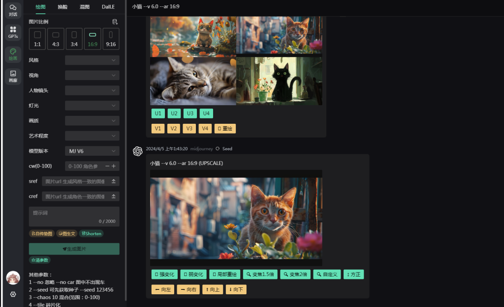Click the 生成图片 generate button
The image size is (504, 307).
[74, 249]
